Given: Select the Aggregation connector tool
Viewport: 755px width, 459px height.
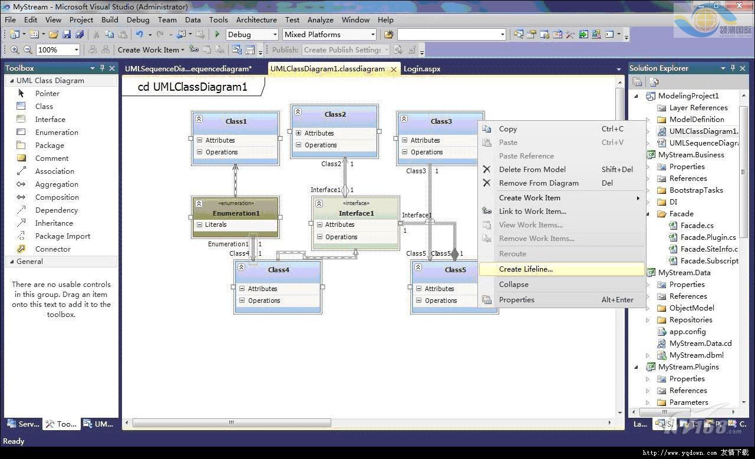Looking at the screenshot, I should [56, 184].
